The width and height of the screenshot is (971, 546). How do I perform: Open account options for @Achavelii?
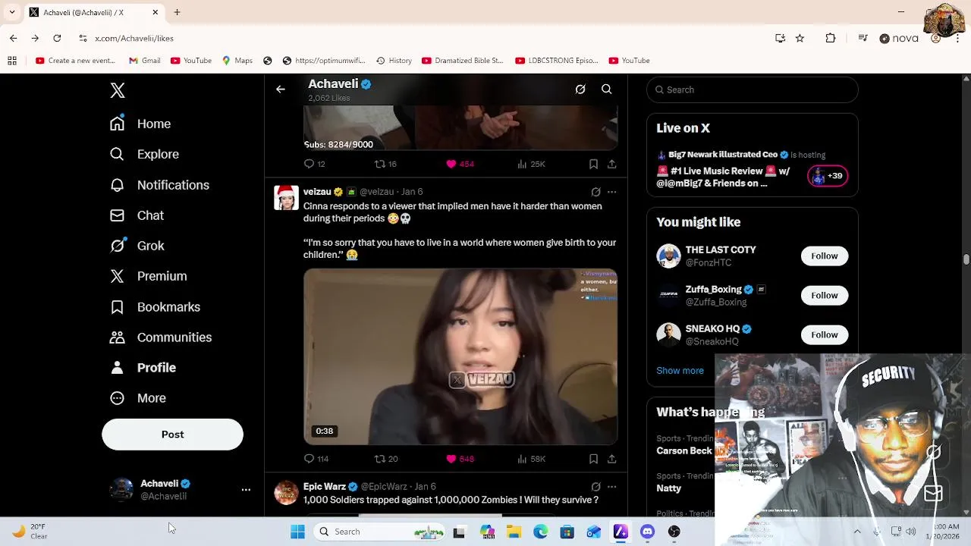(x=246, y=490)
